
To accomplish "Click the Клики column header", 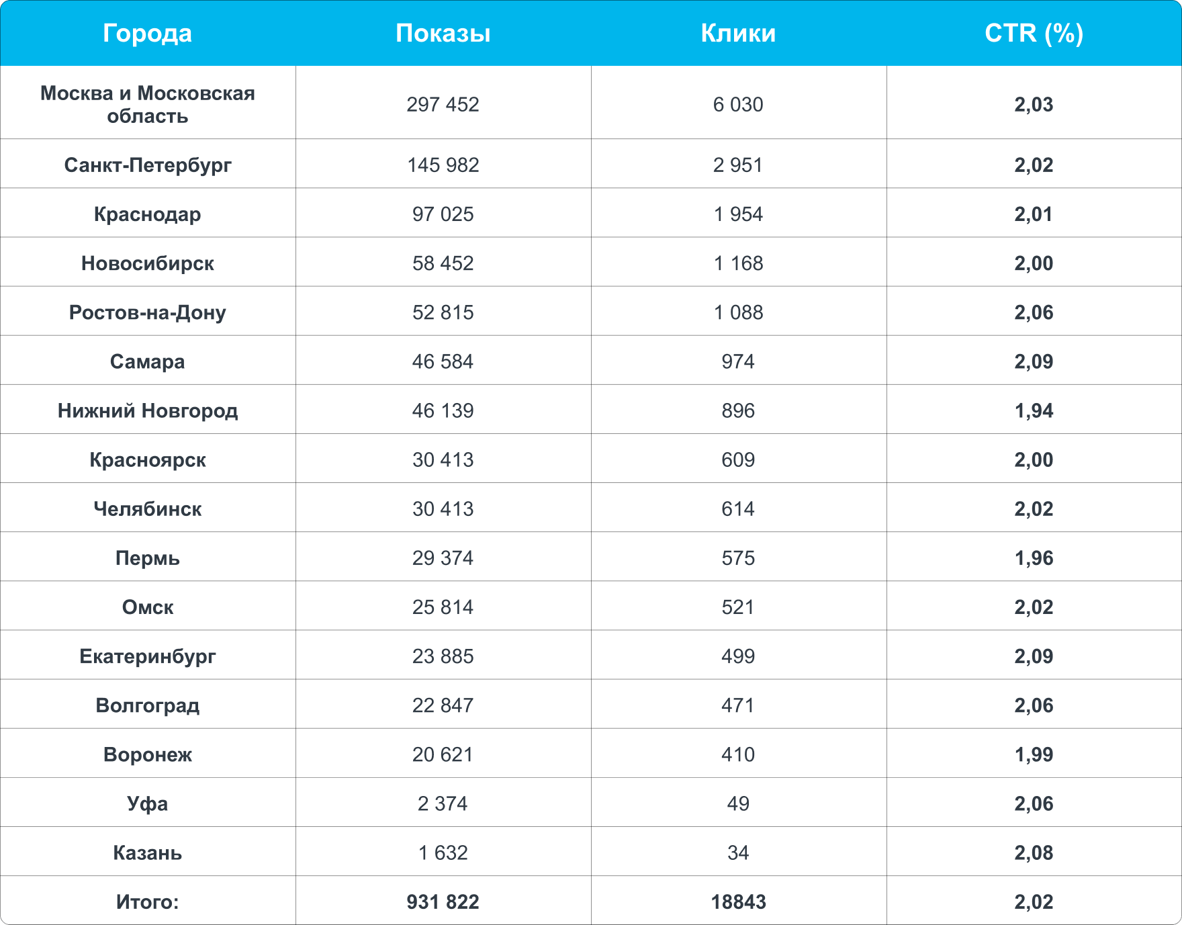I will pyautogui.click(x=738, y=33).
